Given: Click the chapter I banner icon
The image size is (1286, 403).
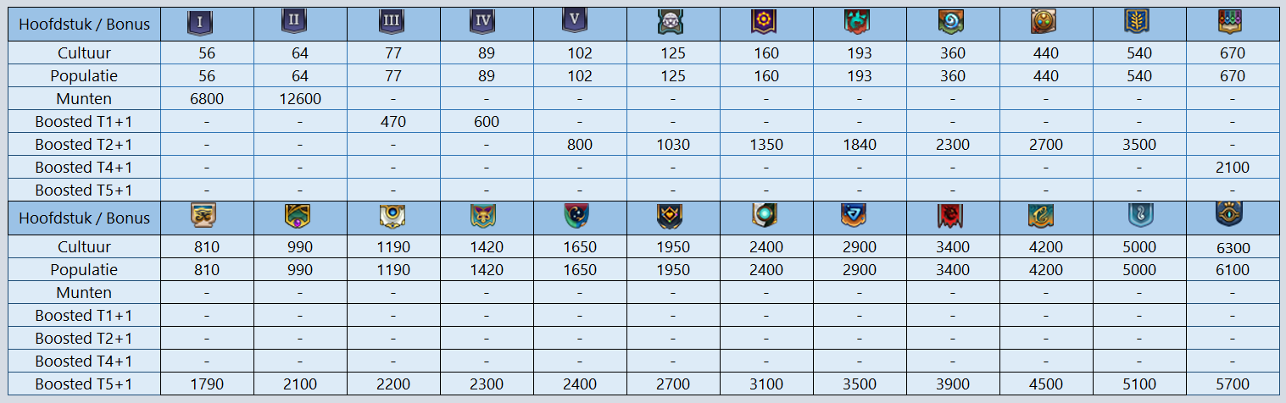Looking at the screenshot, I should [x=199, y=24].
